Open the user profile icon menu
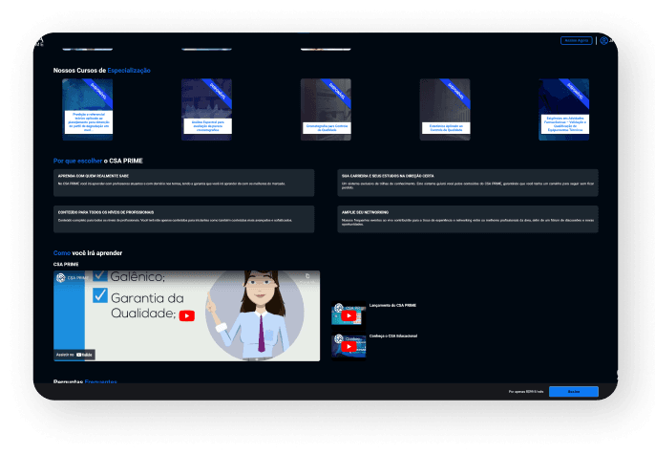This screenshot has height=455, width=655. 604,40
